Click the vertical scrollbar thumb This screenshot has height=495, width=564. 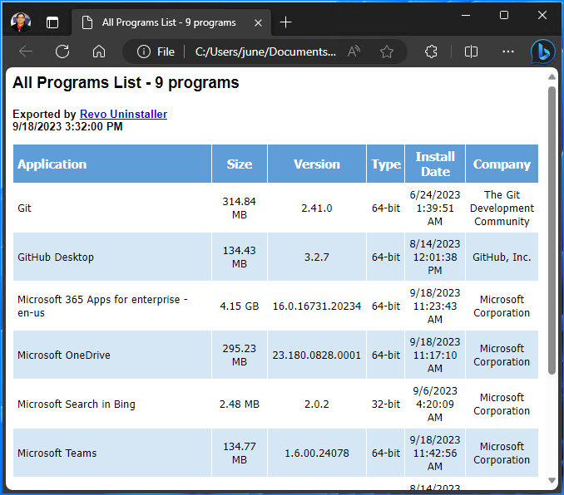[x=552, y=231]
